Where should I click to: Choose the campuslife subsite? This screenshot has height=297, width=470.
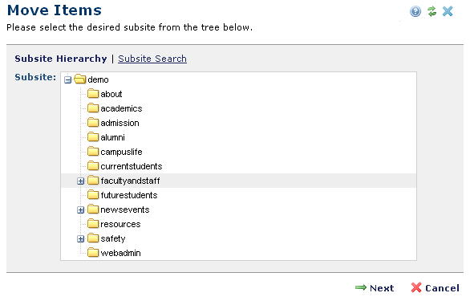tap(121, 152)
